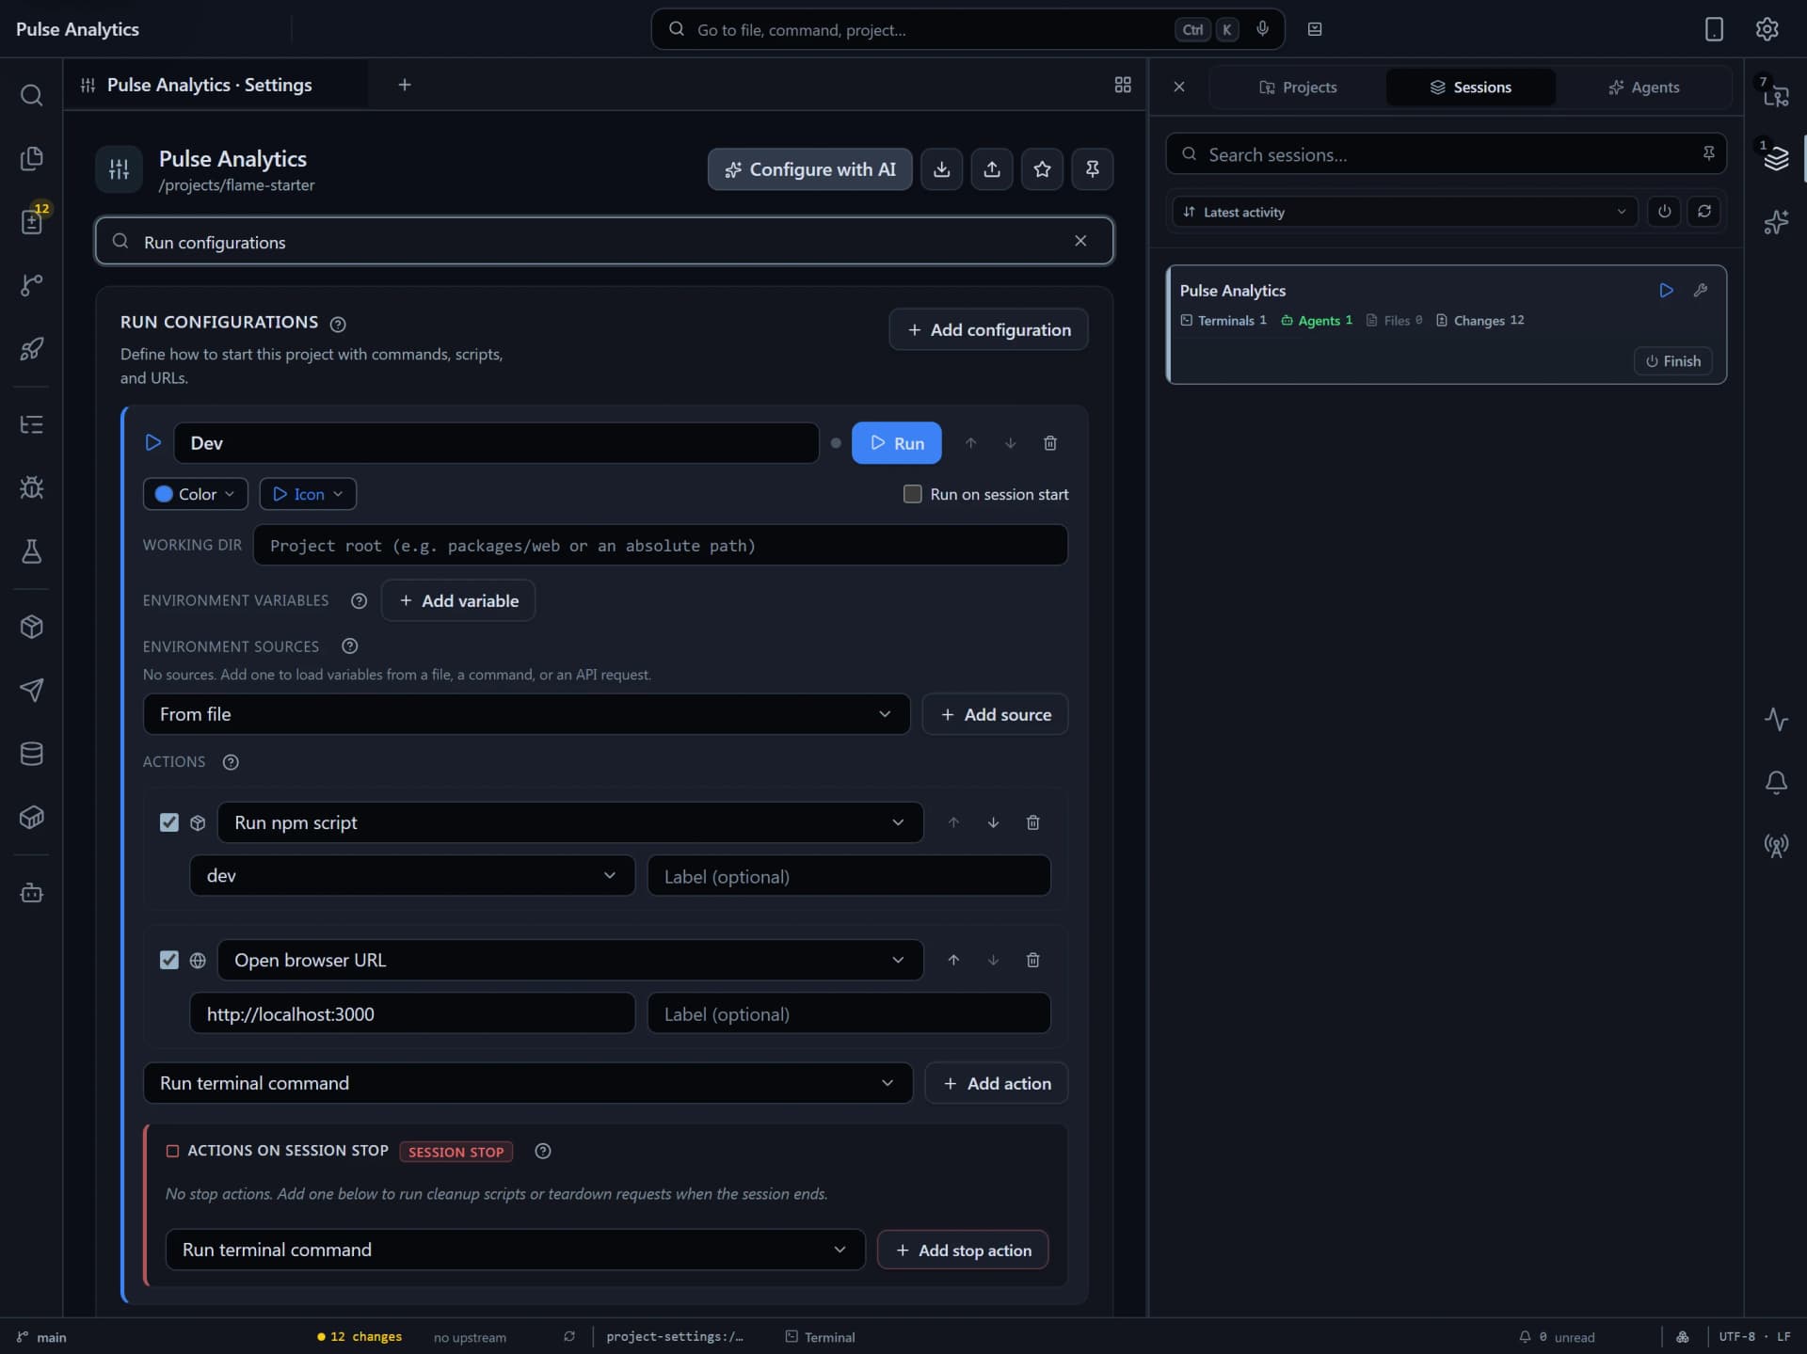Open the rocket launch sidebar icon
The image size is (1807, 1354).
[31, 349]
